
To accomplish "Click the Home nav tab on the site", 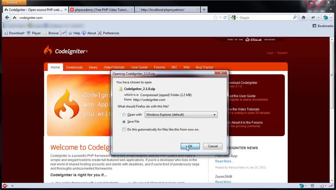I will pyautogui.click(x=55, y=67).
